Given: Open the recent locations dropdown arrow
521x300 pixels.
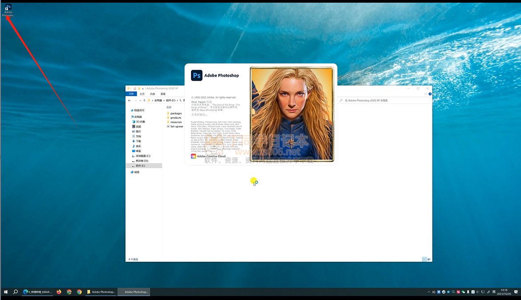Looking at the screenshot, I should (x=140, y=101).
